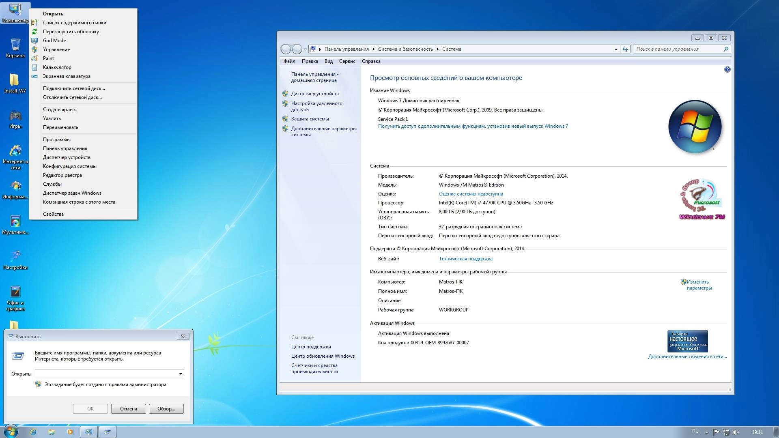Switch to System window taskbar button
This screenshot has width=779, height=438.
(89, 432)
